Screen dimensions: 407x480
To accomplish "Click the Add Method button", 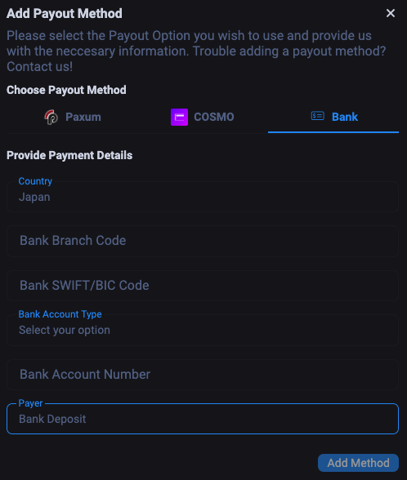I will pyautogui.click(x=358, y=463).
